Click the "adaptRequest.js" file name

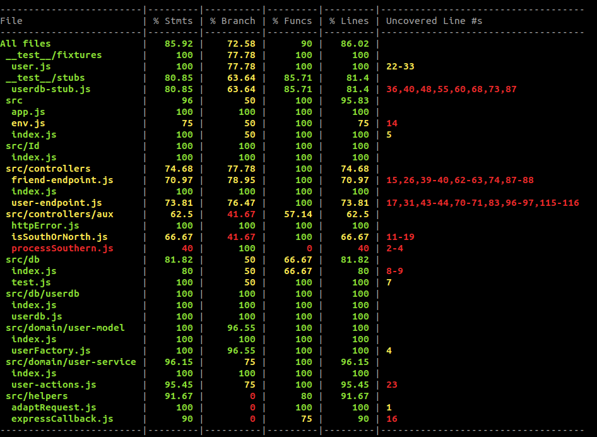pyautogui.click(x=54, y=408)
